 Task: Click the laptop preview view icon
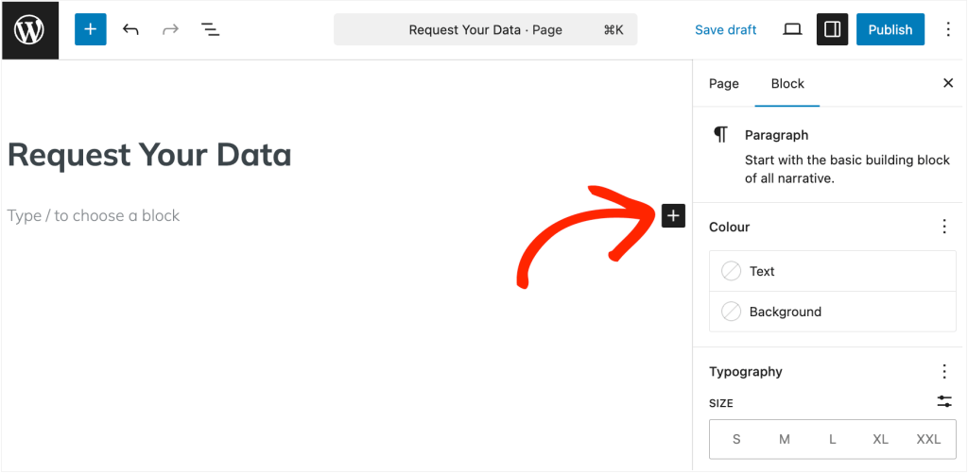point(792,29)
